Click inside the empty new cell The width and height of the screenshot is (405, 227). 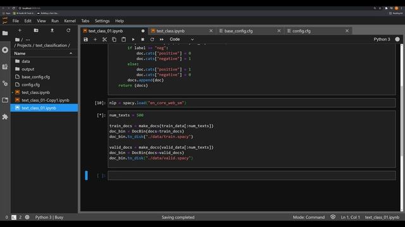click(x=252, y=175)
